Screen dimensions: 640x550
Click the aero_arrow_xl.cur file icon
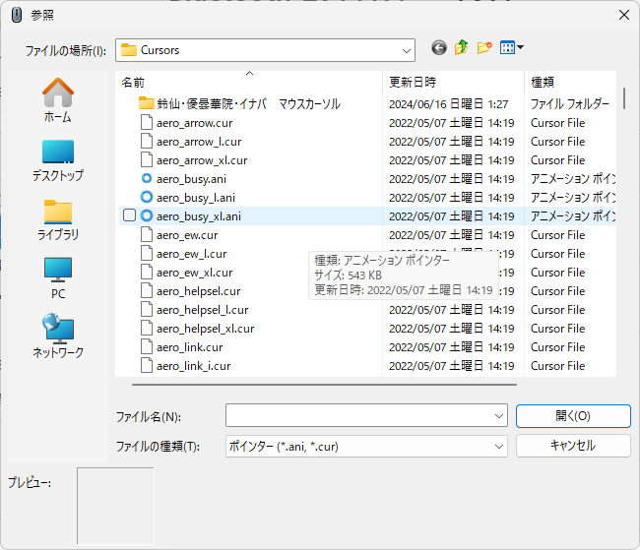pyautogui.click(x=147, y=160)
